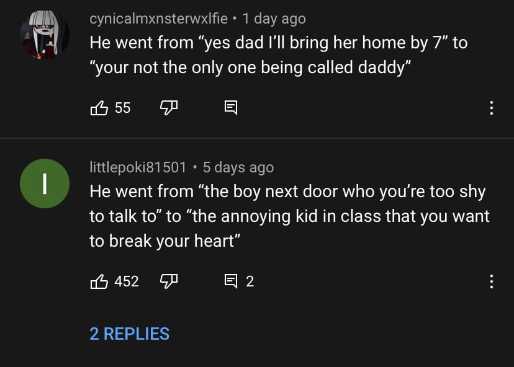Like the cynicalmxnsterwxlfie comment
Viewport: 514px width, 367px height.
pos(99,108)
